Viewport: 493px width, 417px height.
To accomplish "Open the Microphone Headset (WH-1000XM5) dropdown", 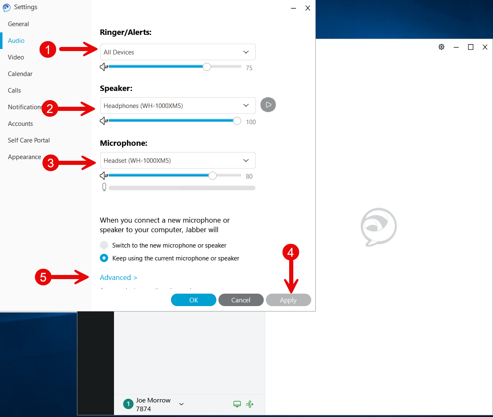I will (178, 160).
